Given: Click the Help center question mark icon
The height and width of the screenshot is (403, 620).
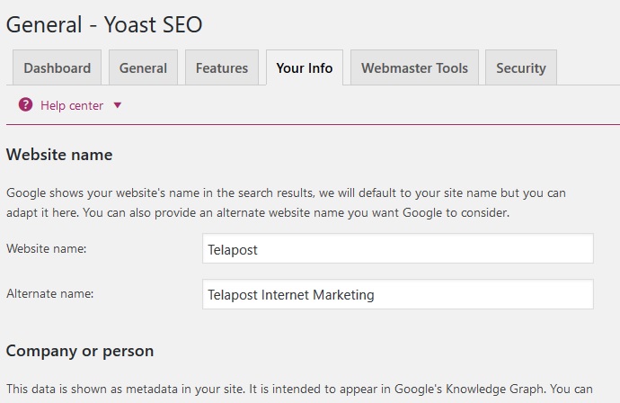Looking at the screenshot, I should pos(26,105).
